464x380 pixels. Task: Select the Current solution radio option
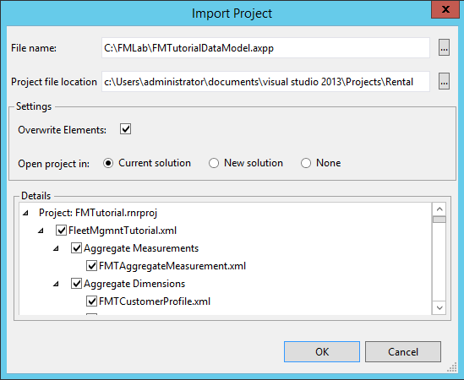point(108,163)
